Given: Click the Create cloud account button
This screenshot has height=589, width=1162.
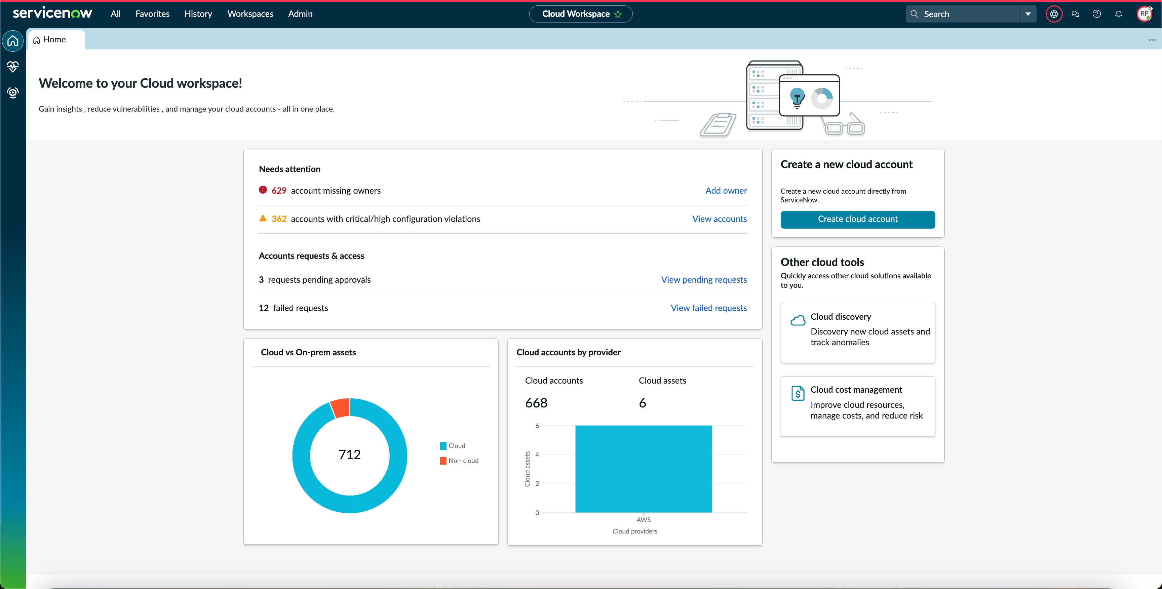Looking at the screenshot, I should tap(857, 219).
